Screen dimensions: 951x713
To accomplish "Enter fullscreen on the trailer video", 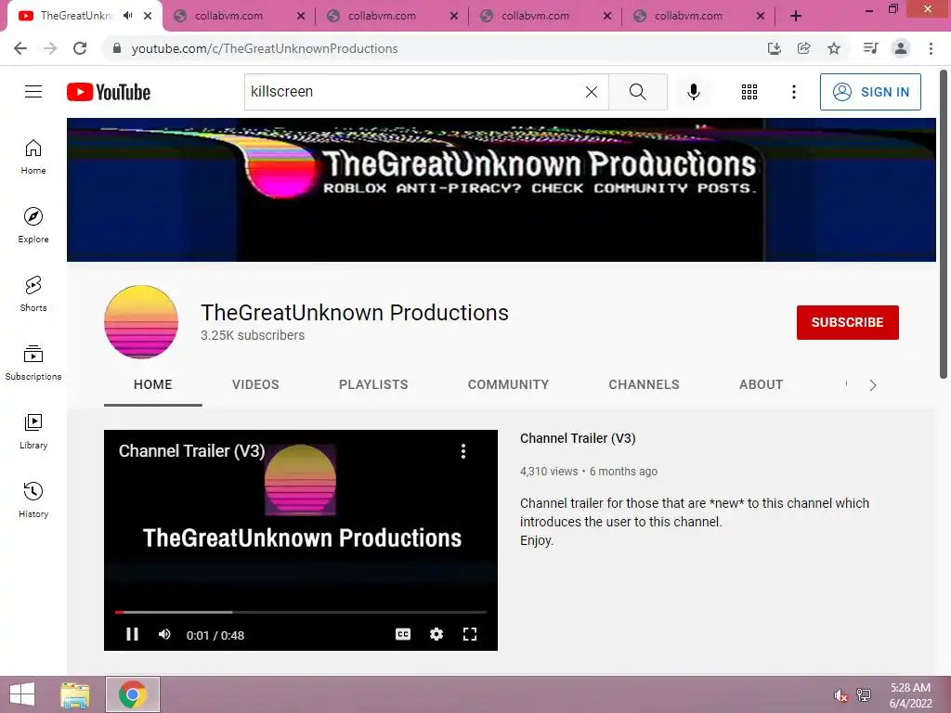I will click(469, 634).
